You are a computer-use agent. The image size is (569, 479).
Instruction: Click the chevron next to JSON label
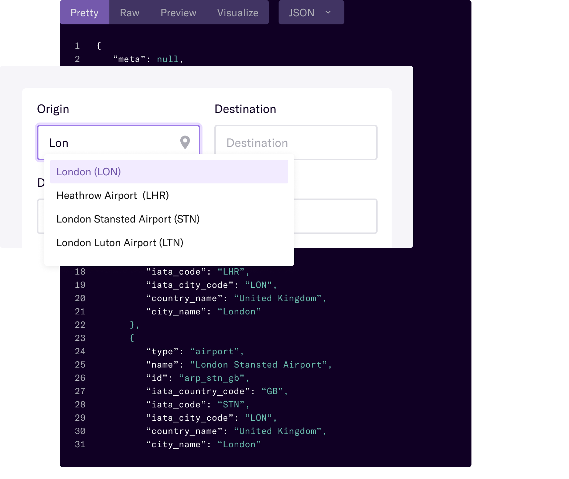pyautogui.click(x=328, y=12)
